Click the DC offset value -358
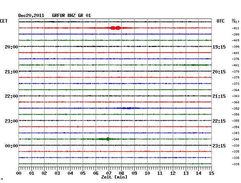Viewport: 241px width, 183px height. pyautogui.click(x=235, y=114)
